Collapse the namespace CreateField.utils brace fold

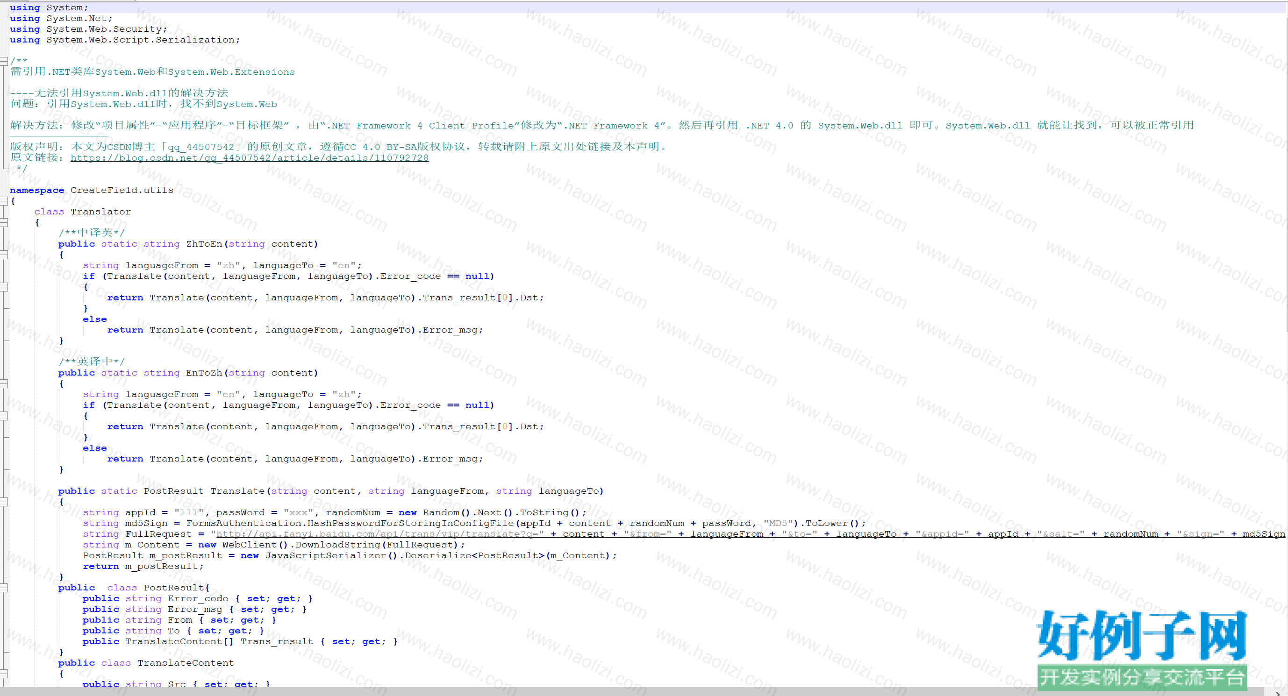pos(3,201)
